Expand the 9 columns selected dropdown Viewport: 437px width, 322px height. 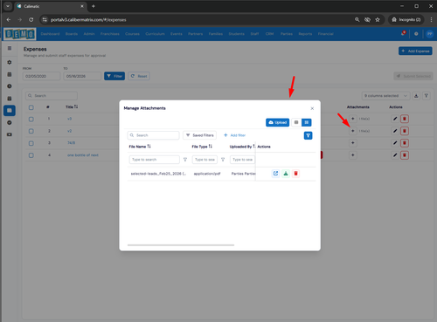tap(385, 96)
